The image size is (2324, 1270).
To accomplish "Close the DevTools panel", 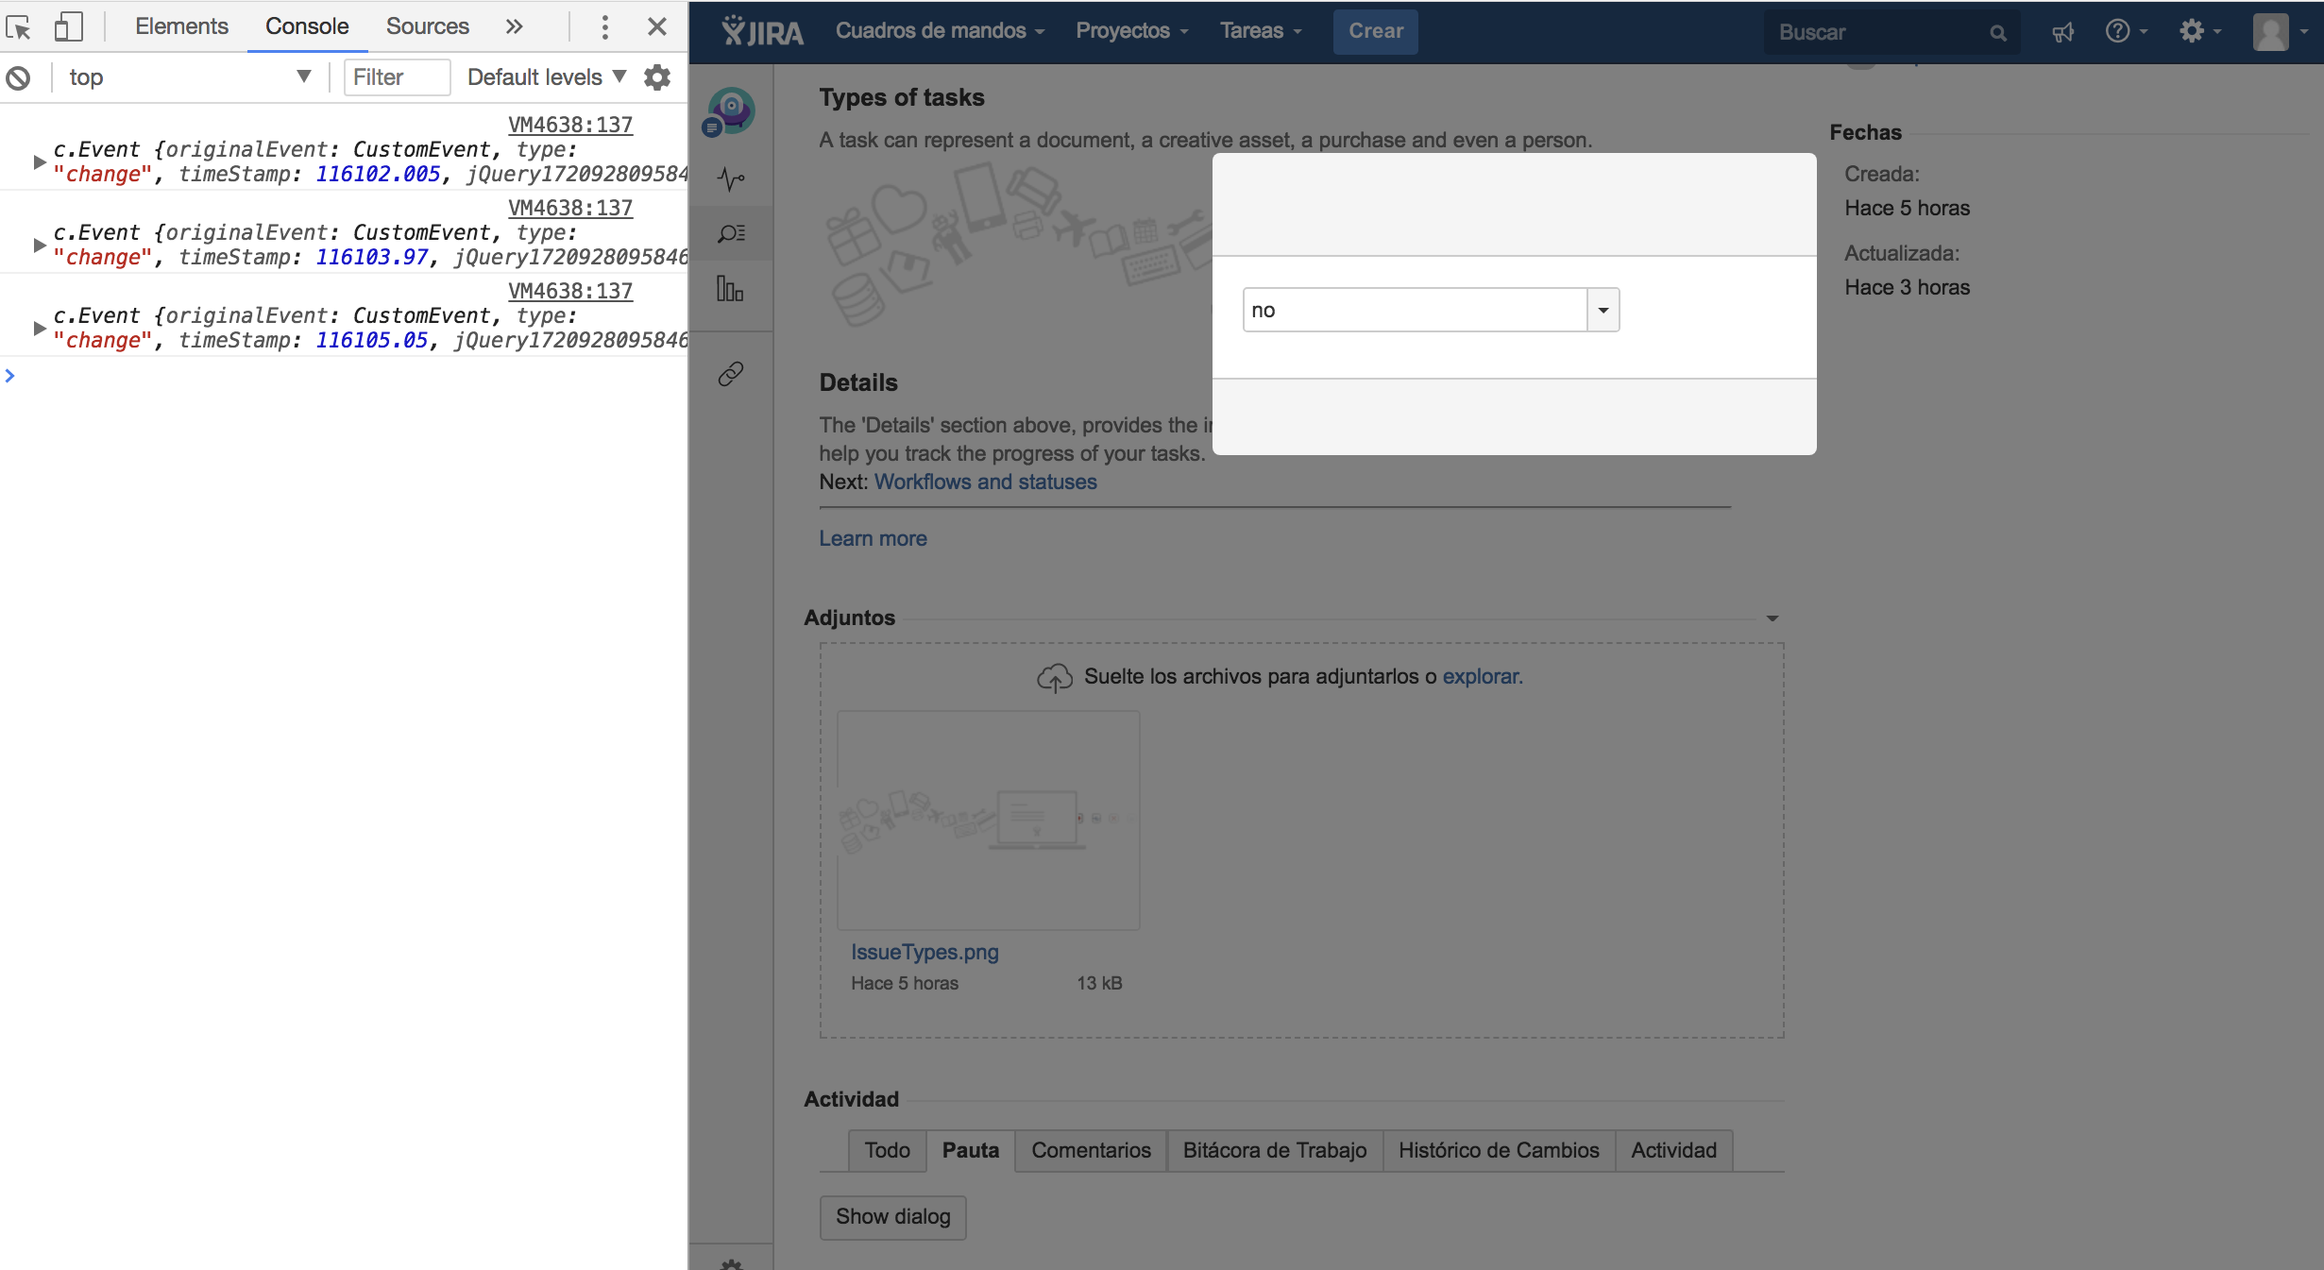I will pos(657,26).
